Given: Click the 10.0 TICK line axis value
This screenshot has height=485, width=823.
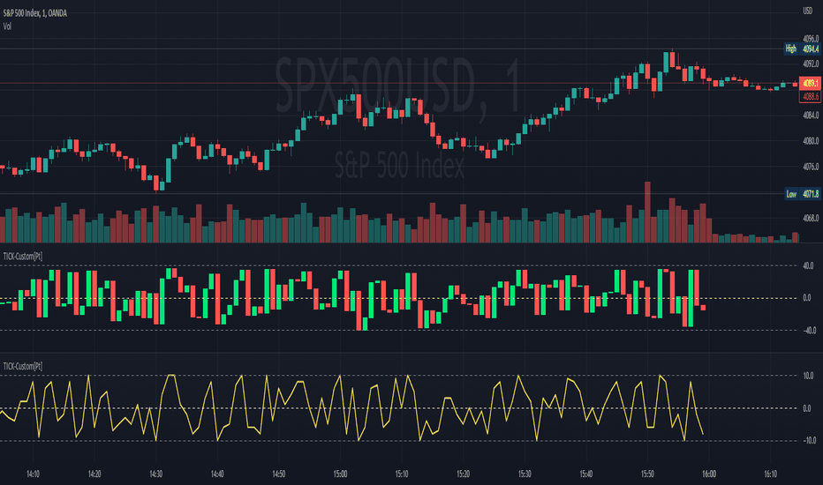Looking at the screenshot, I should point(808,376).
